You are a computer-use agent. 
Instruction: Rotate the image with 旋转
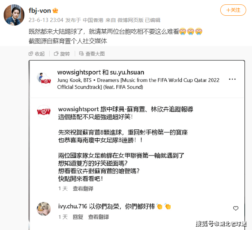tap(62, 54)
